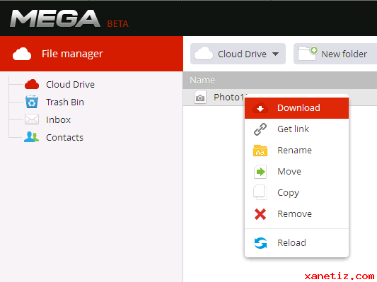
Task: Choose Reload from context menu
Action: 296,243
